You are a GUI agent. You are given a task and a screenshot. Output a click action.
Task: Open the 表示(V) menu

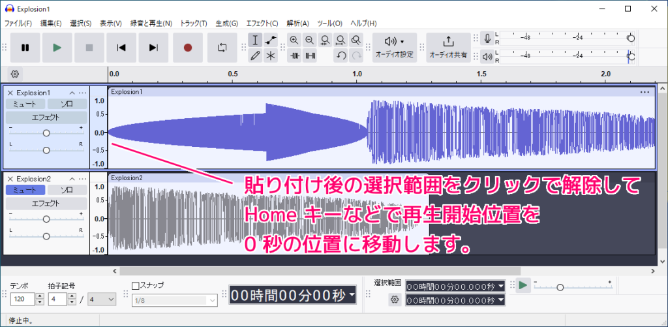[111, 23]
